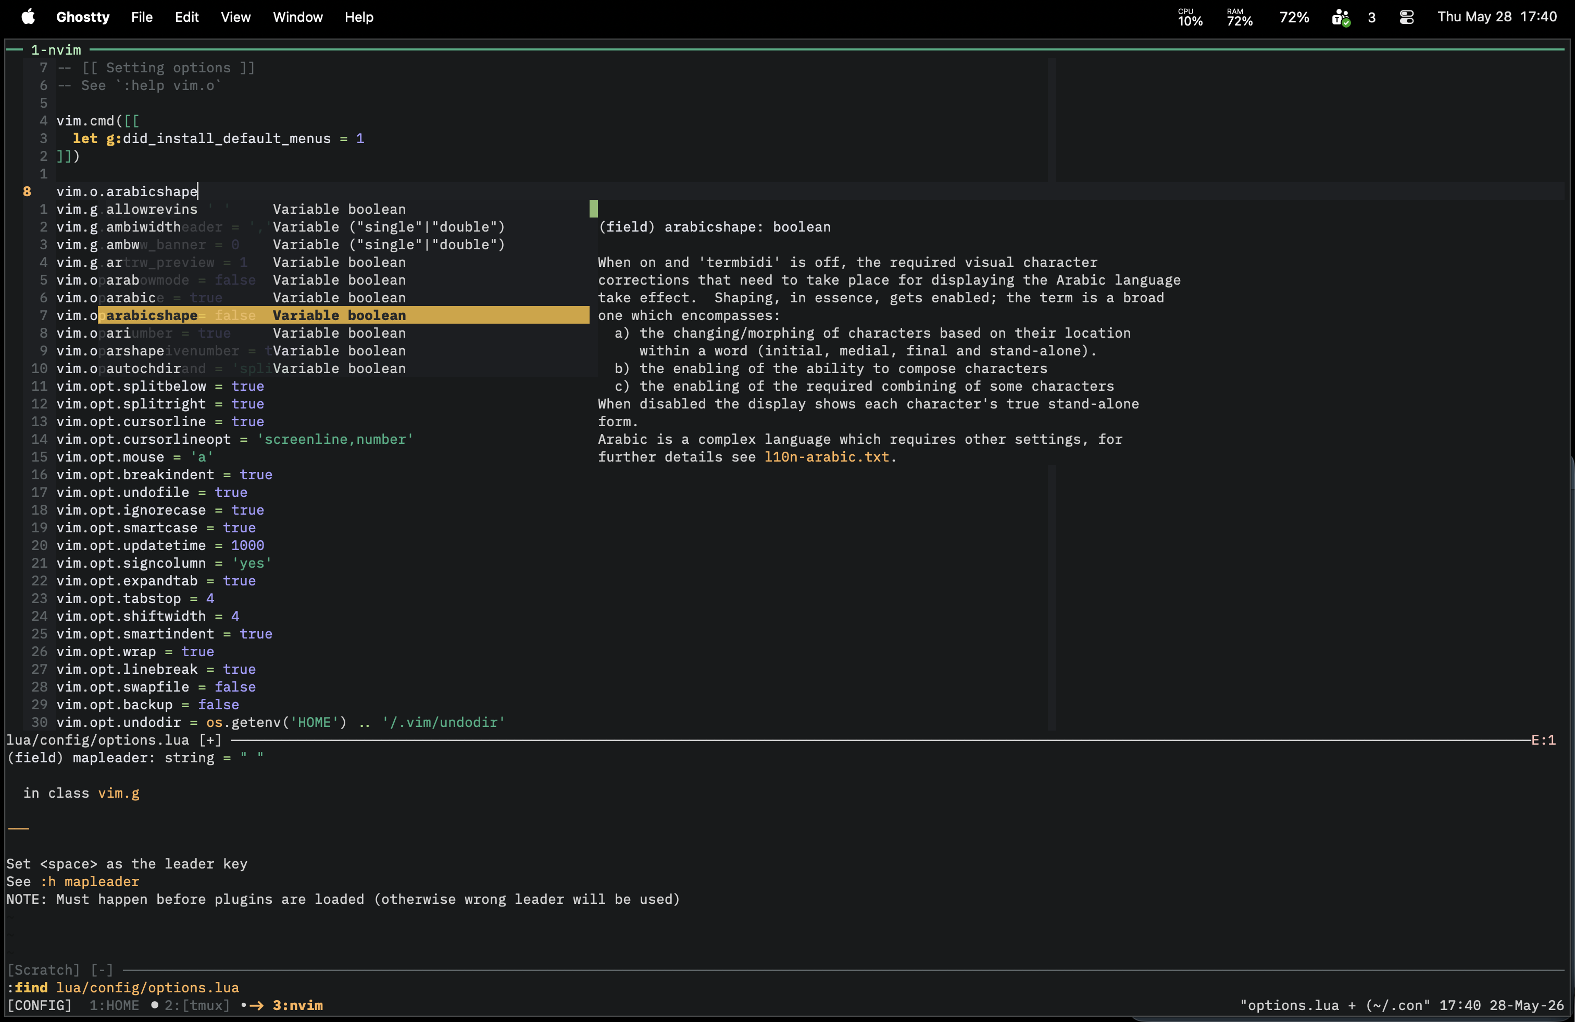Click the 'screenline,number' string value
The image size is (1575, 1022).
click(x=335, y=440)
